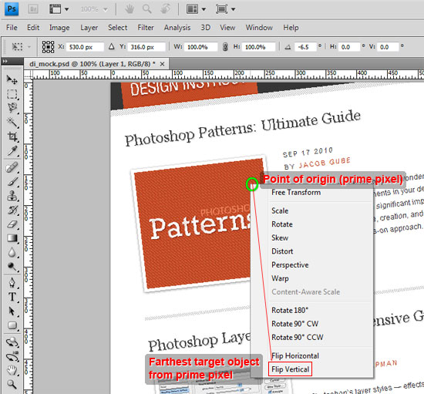This screenshot has height=394, width=424.
Task: Click the Photoshop Ps logo icon
Action: pos(12,9)
